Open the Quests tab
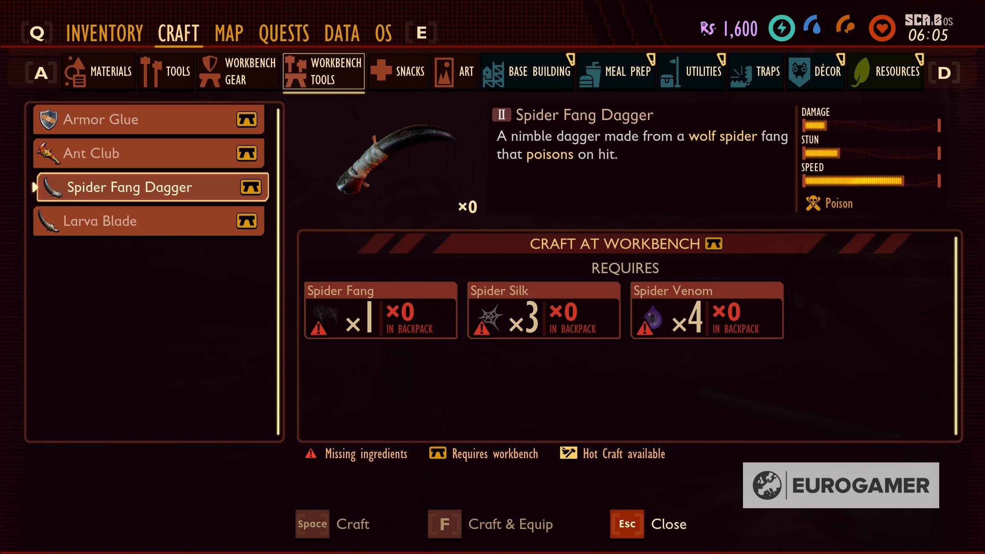985x554 pixels. pos(284,33)
